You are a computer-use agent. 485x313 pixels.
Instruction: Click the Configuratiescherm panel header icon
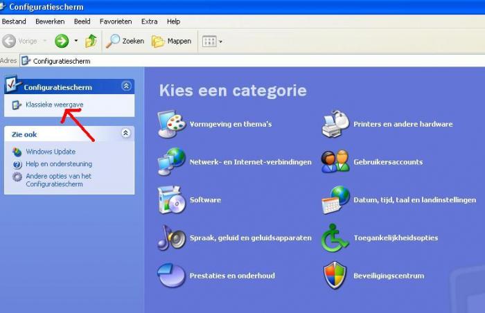click(13, 84)
